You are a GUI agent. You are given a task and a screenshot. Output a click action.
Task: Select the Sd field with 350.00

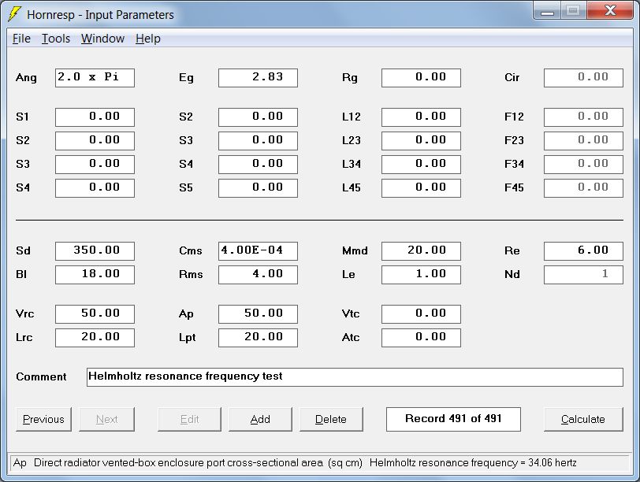click(x=95, y=251)
